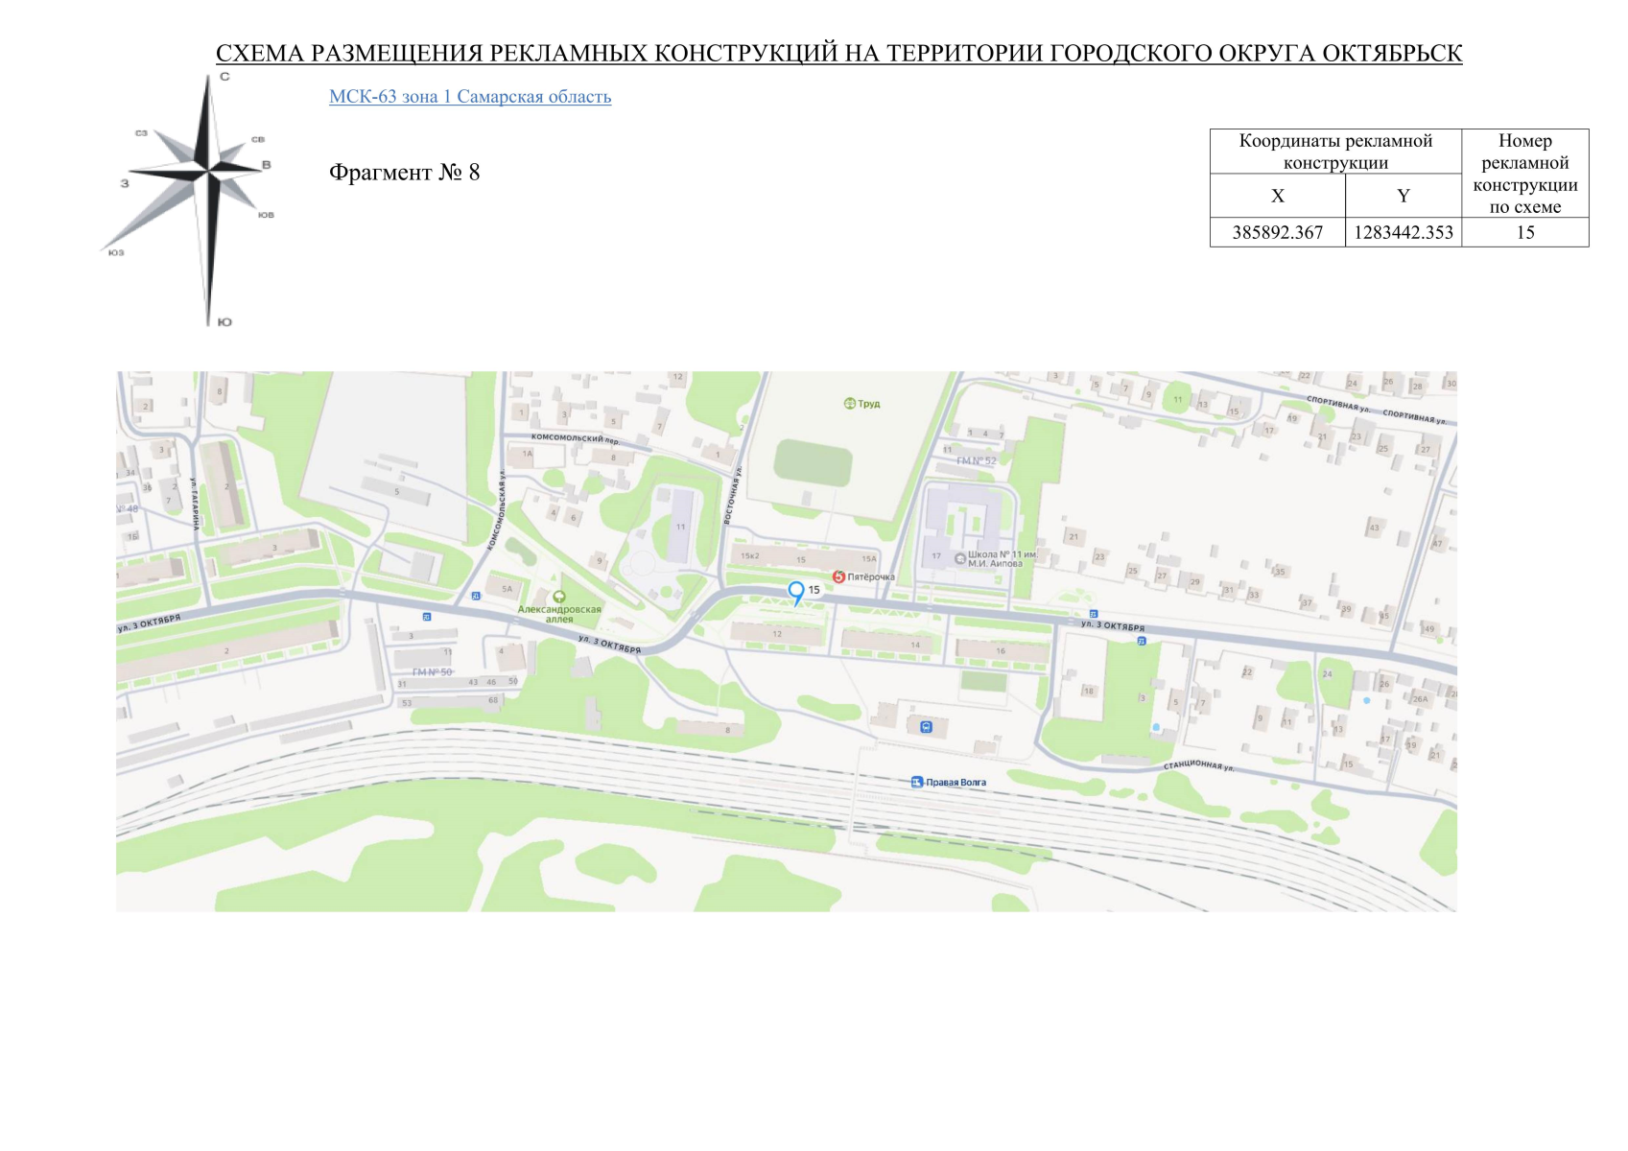Select the red Пятёрочка store icon

point(838,576)
